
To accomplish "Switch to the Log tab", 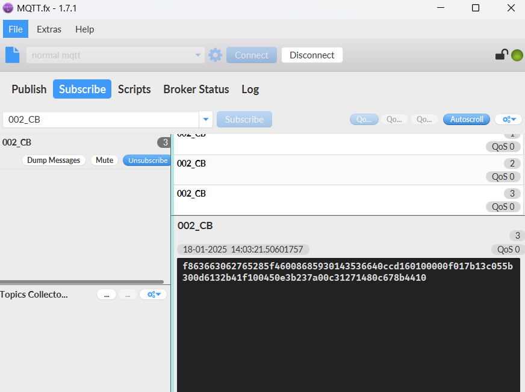I will coord(250,89).
